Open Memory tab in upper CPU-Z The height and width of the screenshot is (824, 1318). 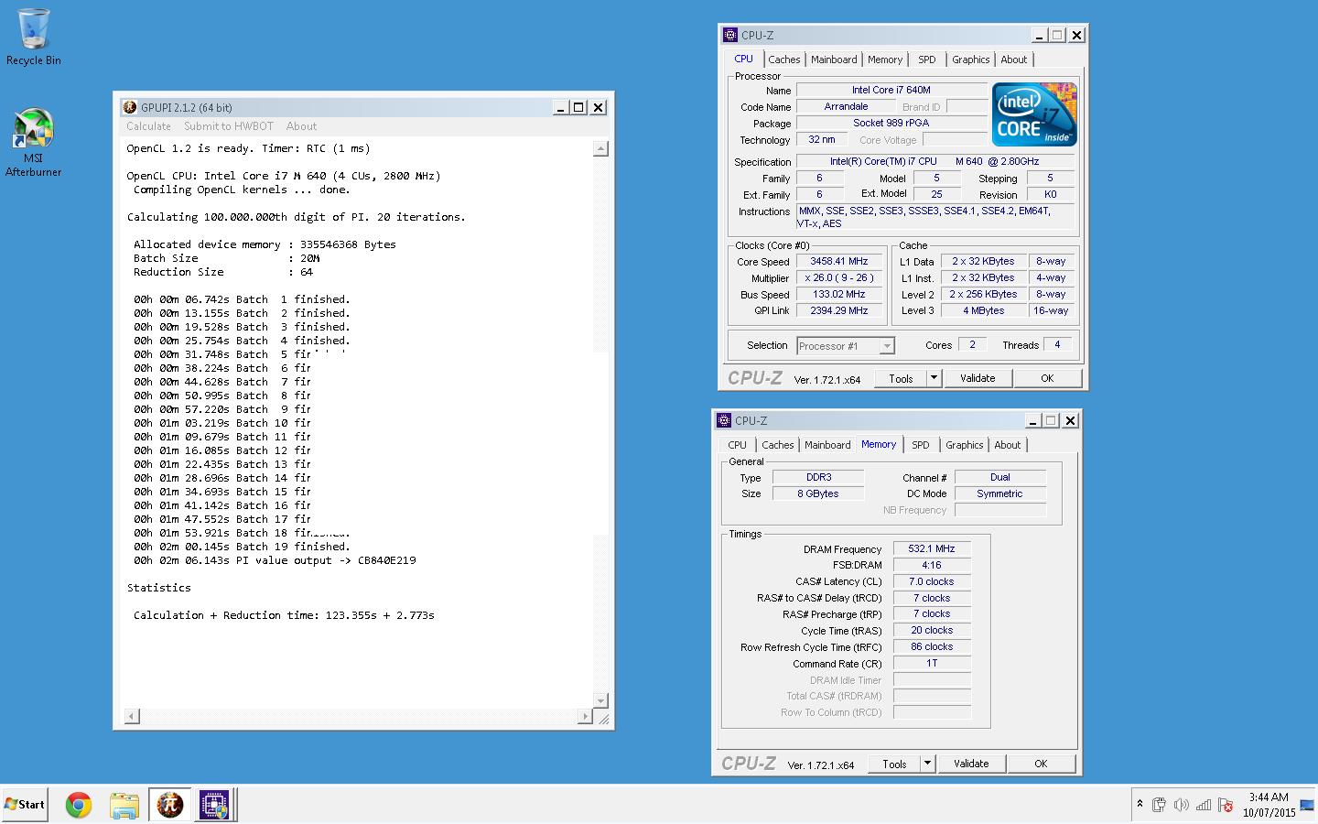pyautogui.click(x=885, y=60)
